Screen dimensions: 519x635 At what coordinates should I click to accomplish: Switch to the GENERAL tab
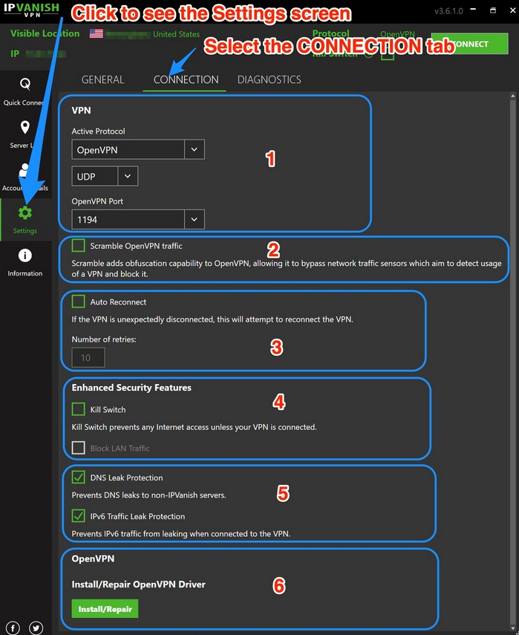(x=102, y=79)
